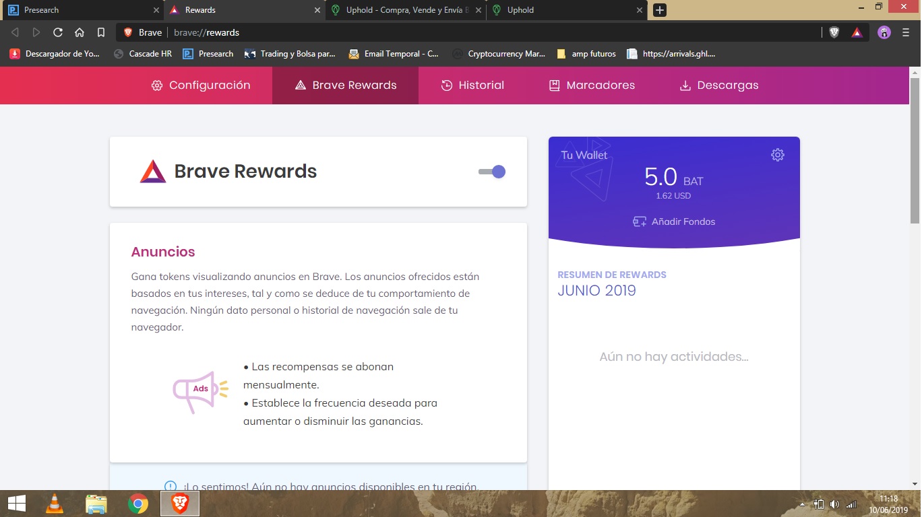This screenshot has width=922, height=517.
Task: Close the Rewards tab
Action: pyautogui.click(x=317, y=10)
